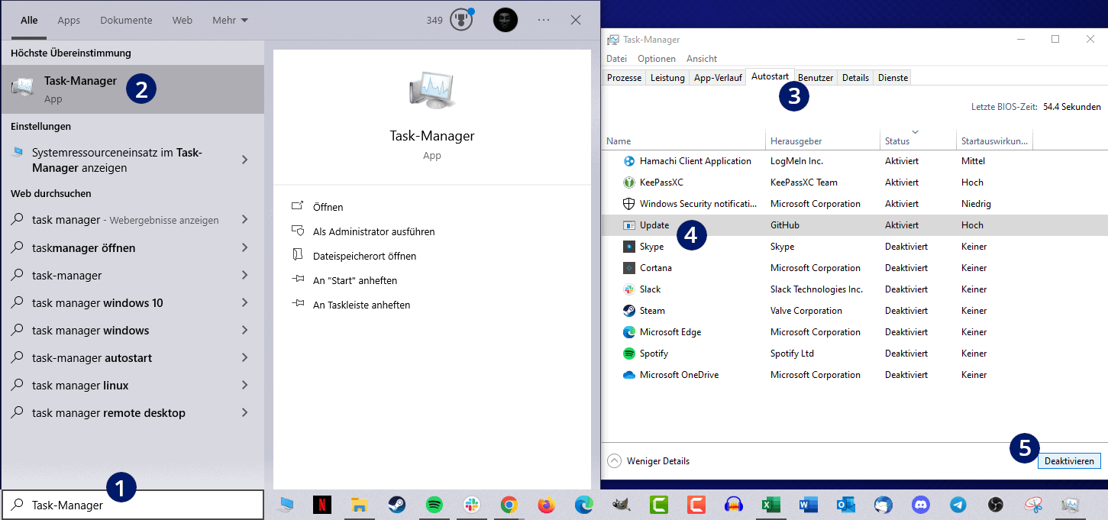Expand 'task manager windows 10' suggestion arrow
1108x520 pixels.
pos(245,302)
